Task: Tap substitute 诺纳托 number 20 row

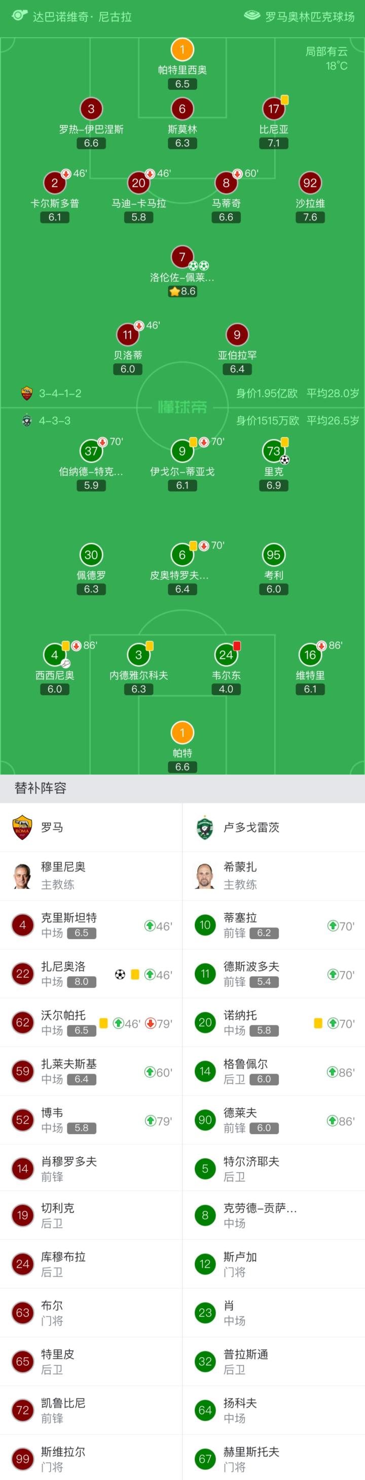Action: pos(274,1023)
